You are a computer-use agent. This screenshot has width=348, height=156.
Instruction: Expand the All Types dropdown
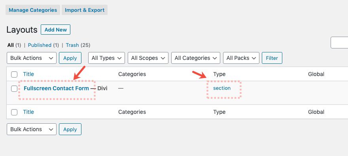(x=106, y=58)
